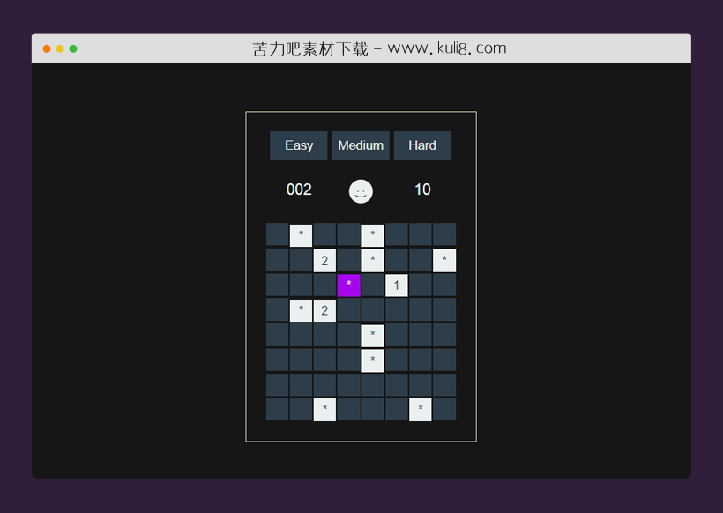Click the 002 mine counter display
This screenshot has height=513, width=723.
point(299,190)
